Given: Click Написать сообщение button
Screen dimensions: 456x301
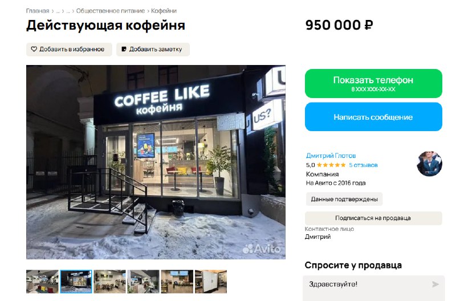Looking at the screenshot, I should pyautogui.click(x=373, y=117).
